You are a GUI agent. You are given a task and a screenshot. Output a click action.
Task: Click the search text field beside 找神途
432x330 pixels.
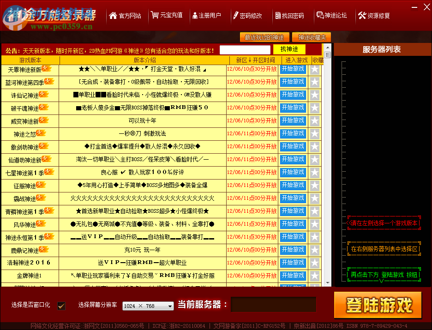(x=245, y=50)
